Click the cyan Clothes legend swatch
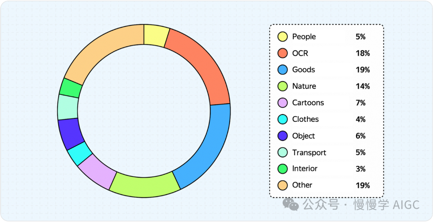 pos(283,119)
